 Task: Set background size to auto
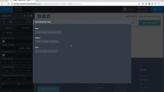5,62
